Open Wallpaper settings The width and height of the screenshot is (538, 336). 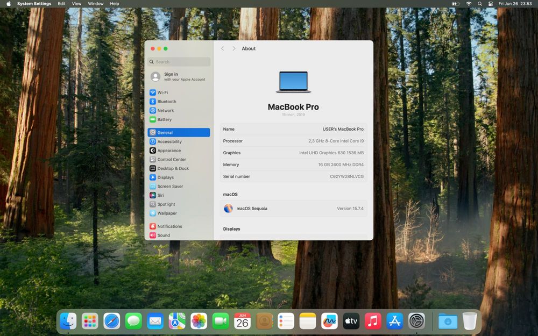[x=179, y=213]
